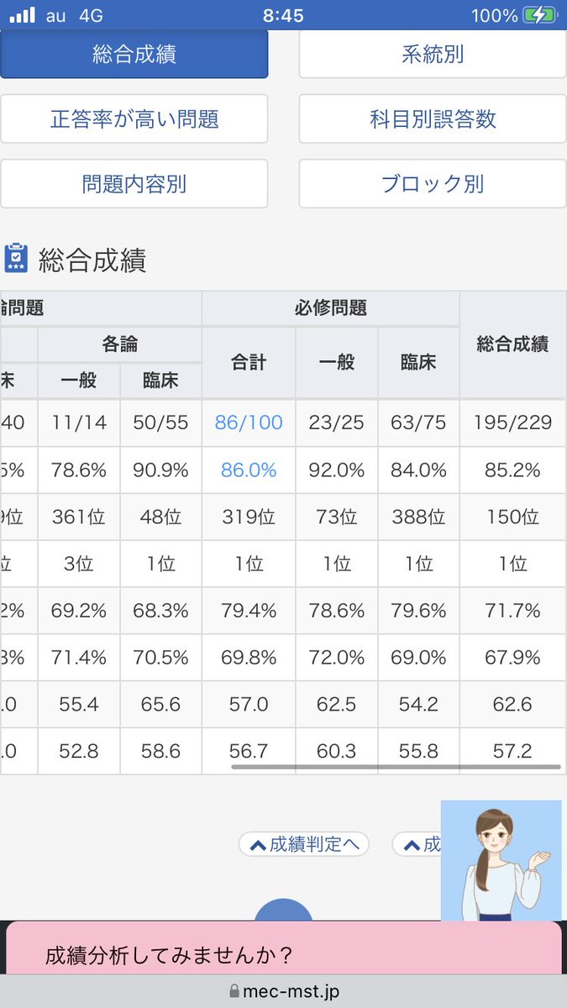Screen dimensions: 567x1008
Task: Tap the lock icon beside mec-mst.jp
Action: 234,992
